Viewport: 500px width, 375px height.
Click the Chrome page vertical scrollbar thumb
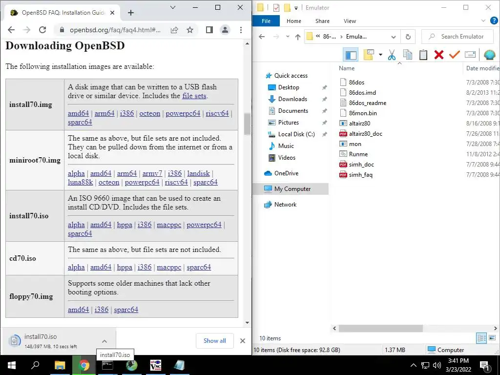(x=247, y=125)
